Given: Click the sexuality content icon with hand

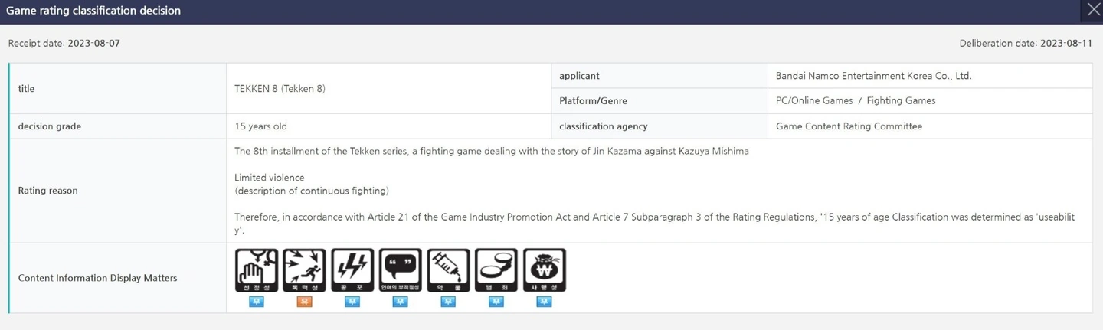Looking at the screenshot, I should [x=257, y=270].
